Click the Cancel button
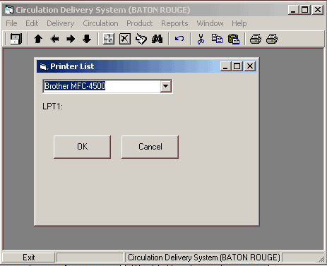The height and width of the screenshot is (266, 327). [x=150, y=147]
